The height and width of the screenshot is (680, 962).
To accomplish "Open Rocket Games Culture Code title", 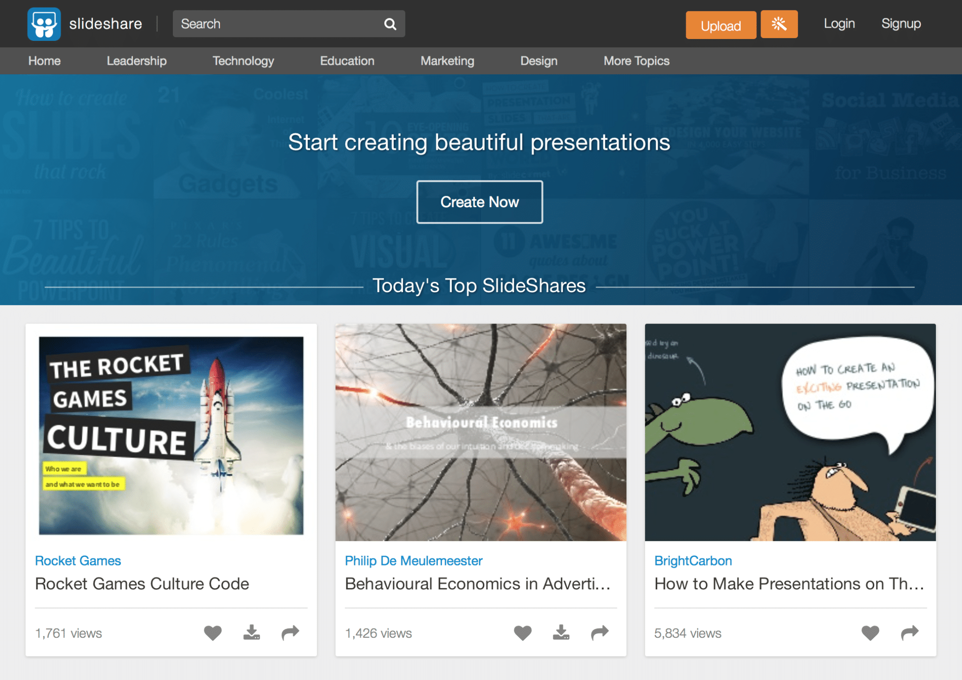I will tap(142, 584).
